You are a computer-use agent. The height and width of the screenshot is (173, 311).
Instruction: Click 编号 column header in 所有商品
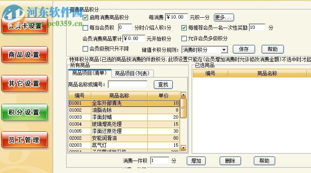tap(80, 96)
